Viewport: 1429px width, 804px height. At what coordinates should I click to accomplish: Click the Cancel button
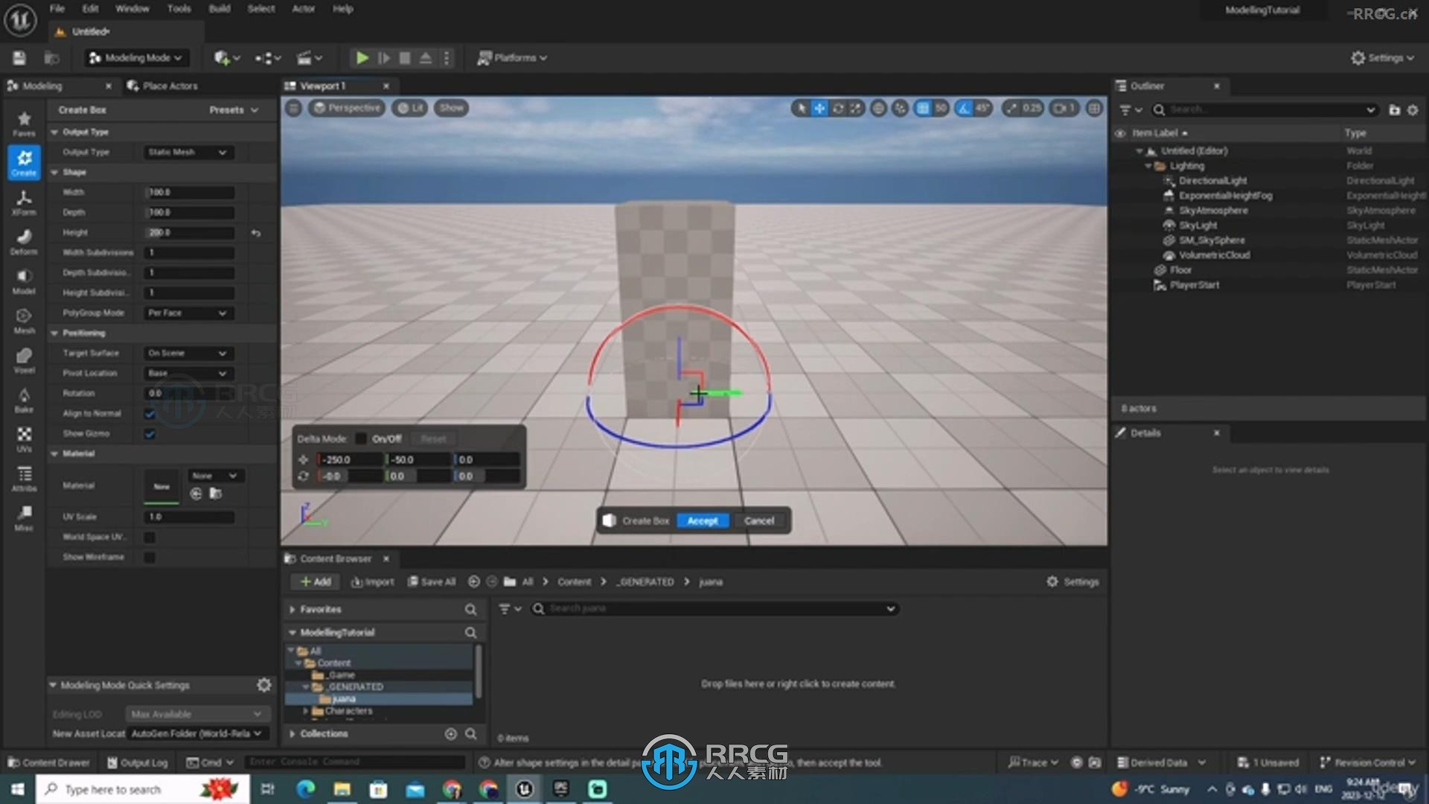pos(760,520)
